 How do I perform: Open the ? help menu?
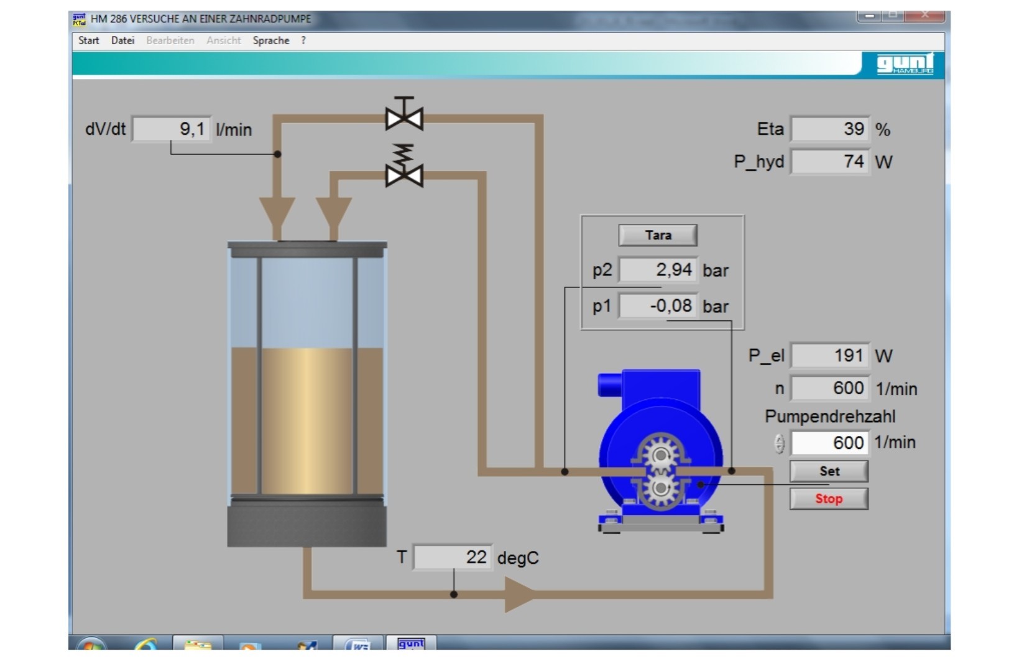[x=303, y=40]
